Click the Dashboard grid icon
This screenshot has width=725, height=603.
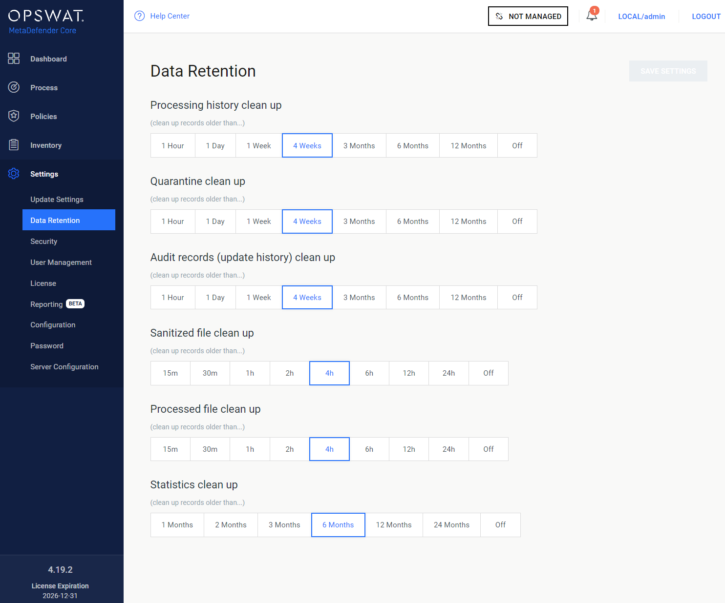pos(14,59)
